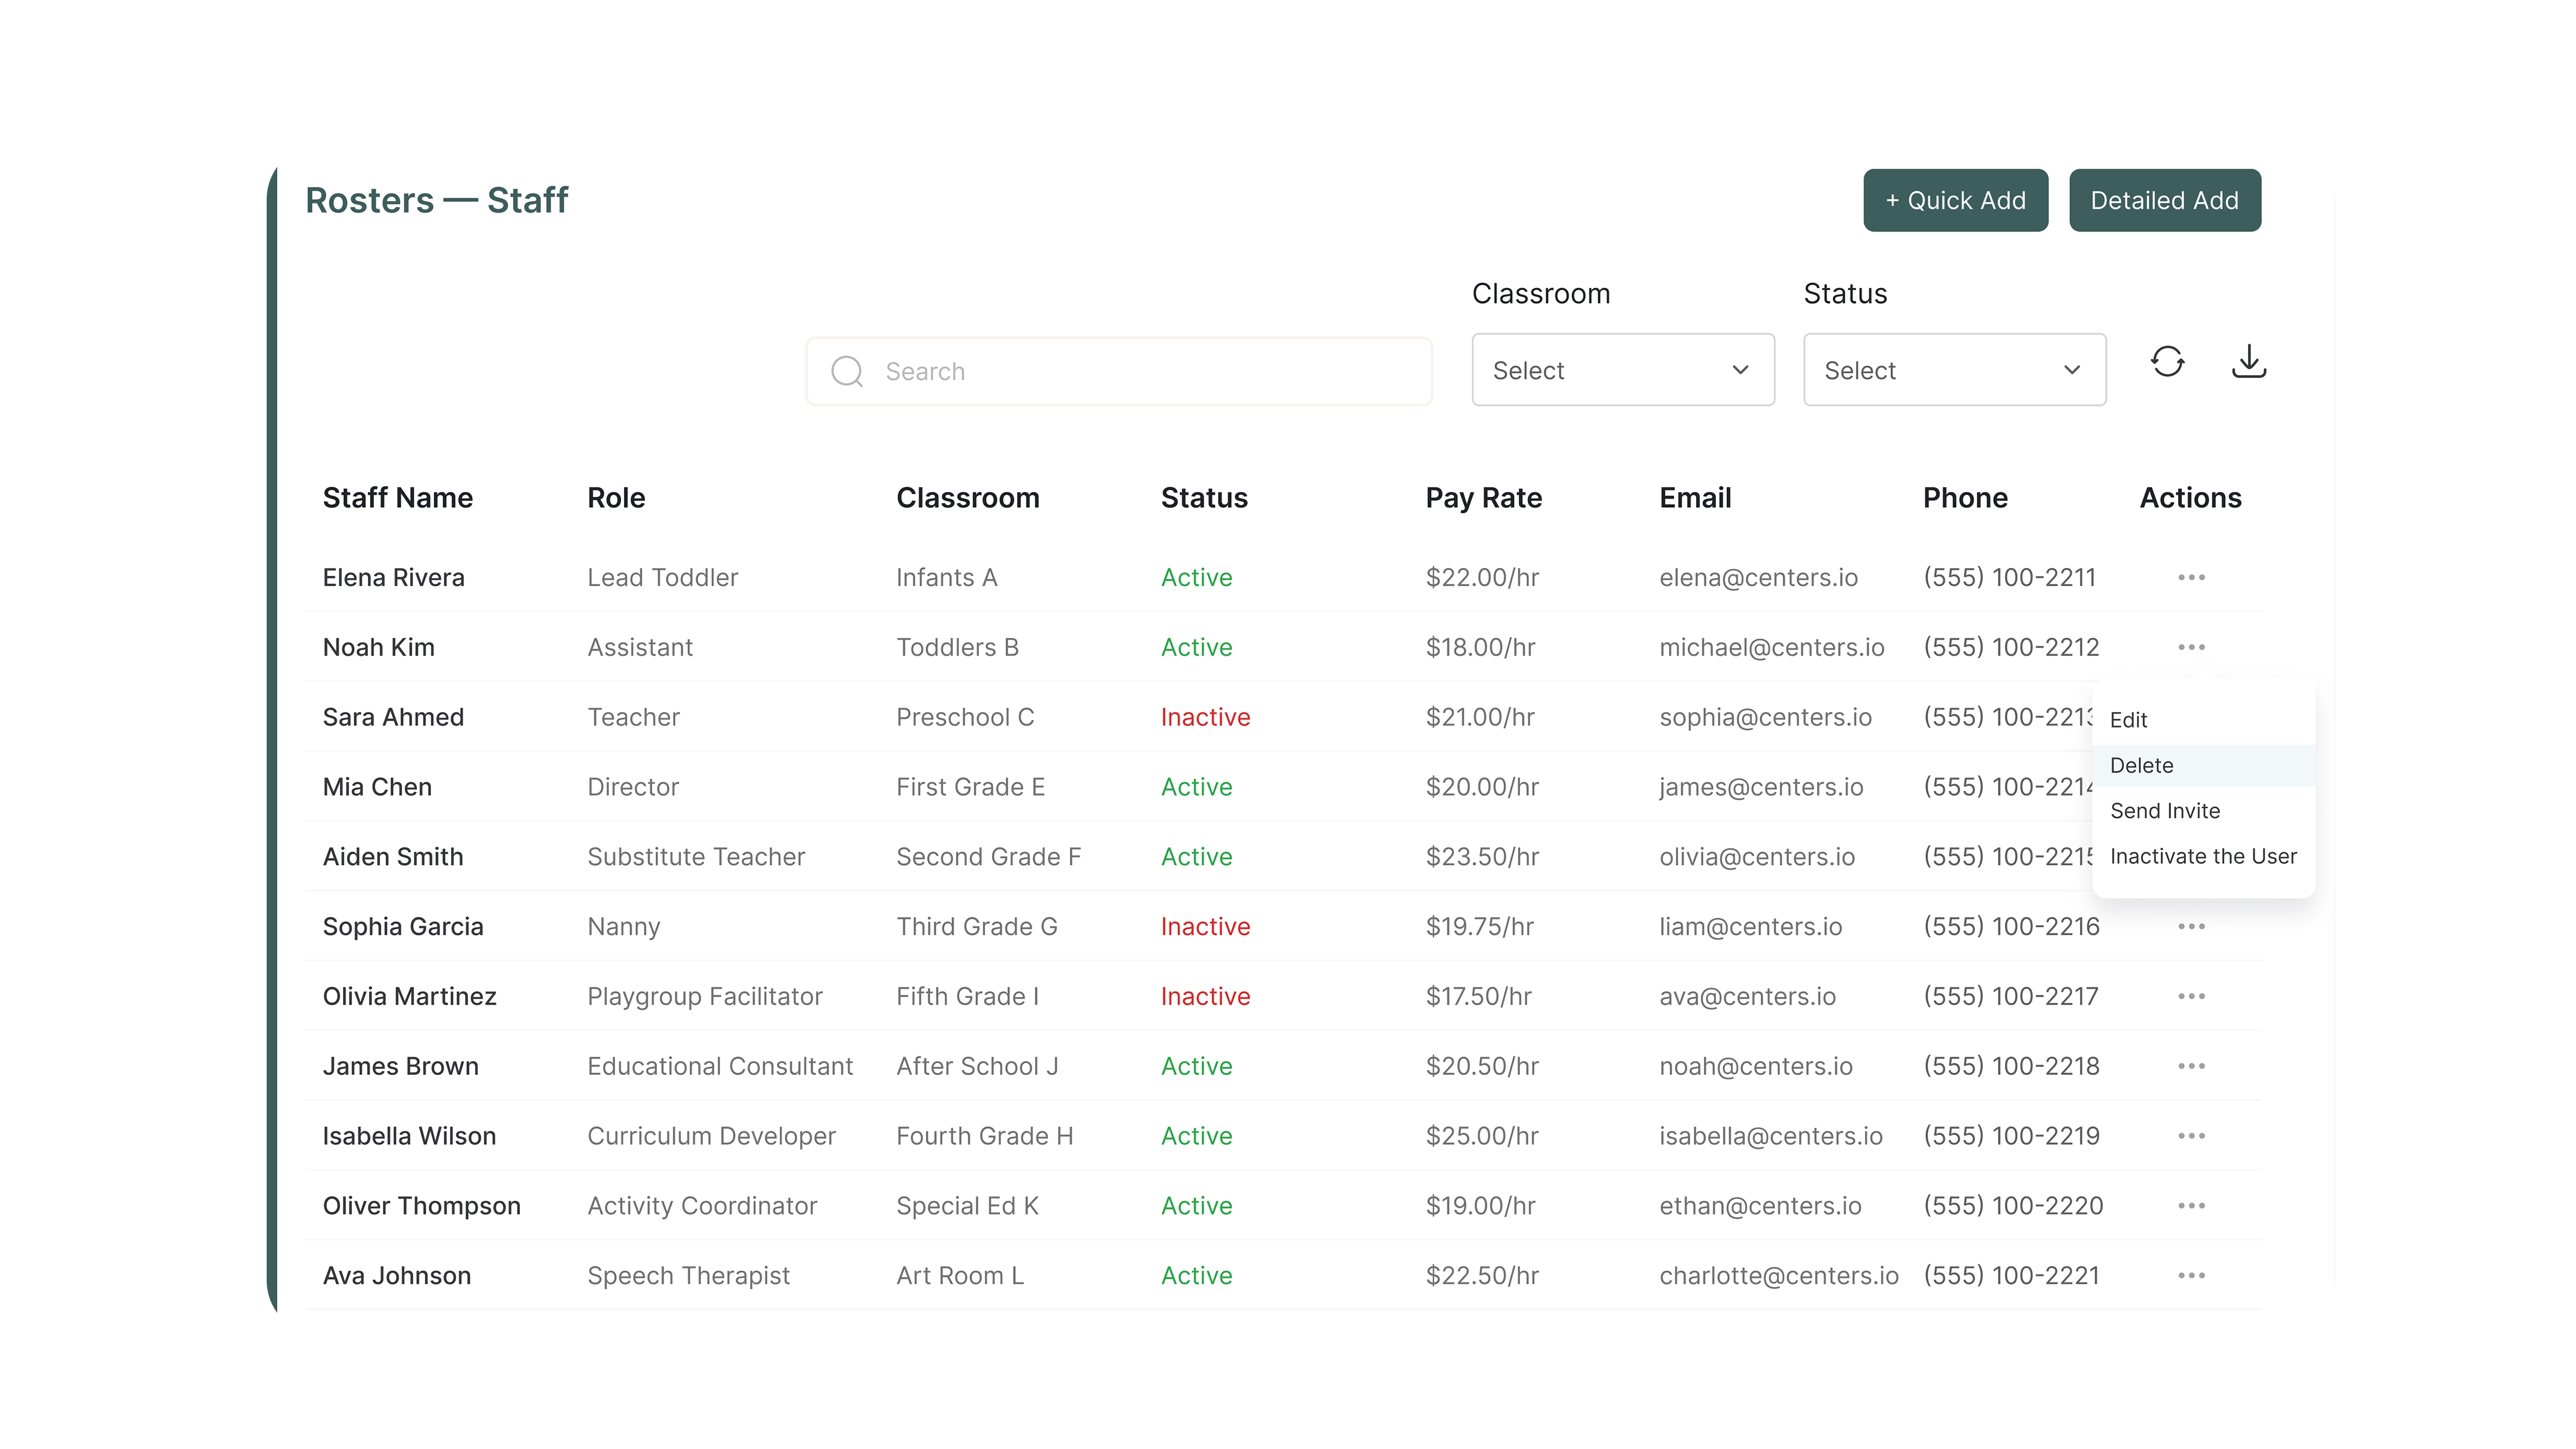Open actions menu for James Brown
Image resolution: width=2576 pixels, height=1449 pixels.
(x=2191, y=1067)
